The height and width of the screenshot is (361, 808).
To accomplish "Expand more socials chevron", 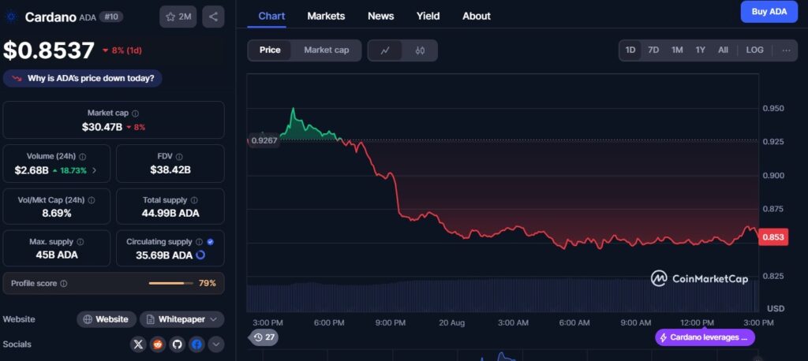I will point(216,344).
